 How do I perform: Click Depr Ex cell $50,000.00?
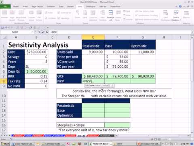[36, 71]
